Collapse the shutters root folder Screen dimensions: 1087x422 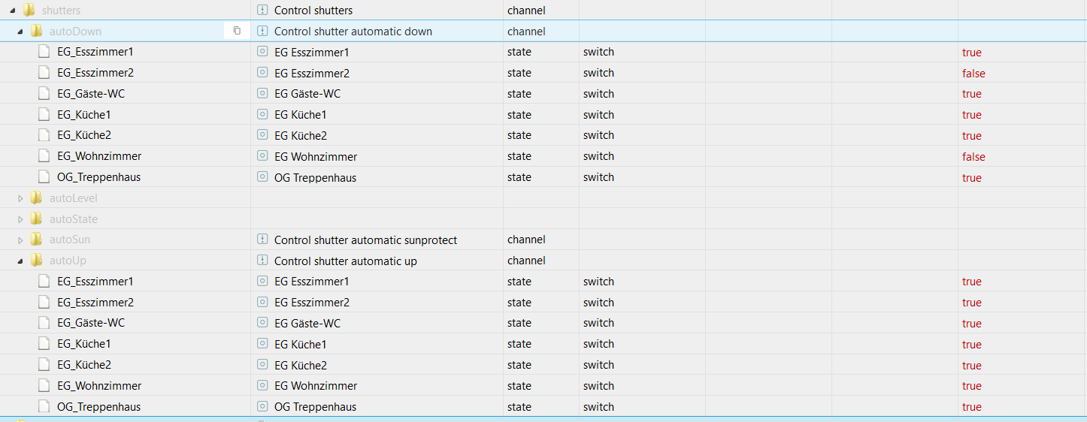click(14, 10)
